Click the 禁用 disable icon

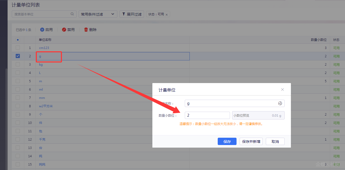64,30
